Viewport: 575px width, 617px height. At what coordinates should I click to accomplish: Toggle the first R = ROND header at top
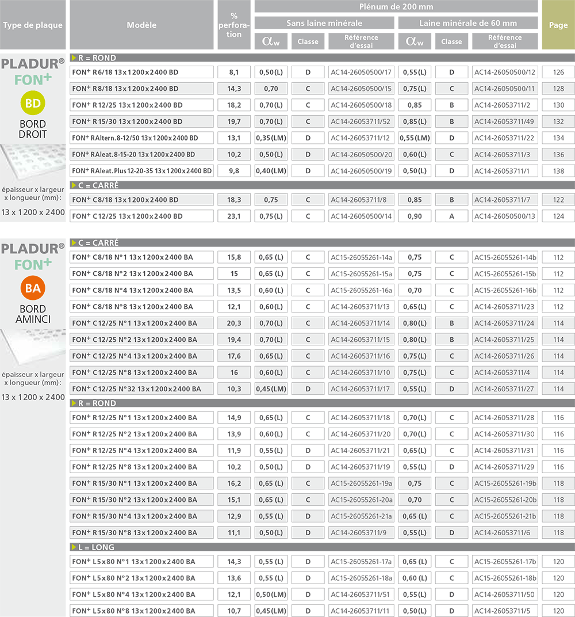point(74,58)
